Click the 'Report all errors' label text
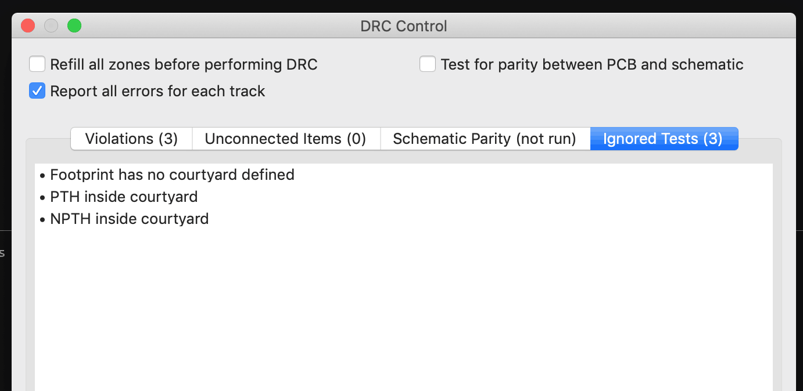This screenshot has height=391, width=803. tap(157, 91)
